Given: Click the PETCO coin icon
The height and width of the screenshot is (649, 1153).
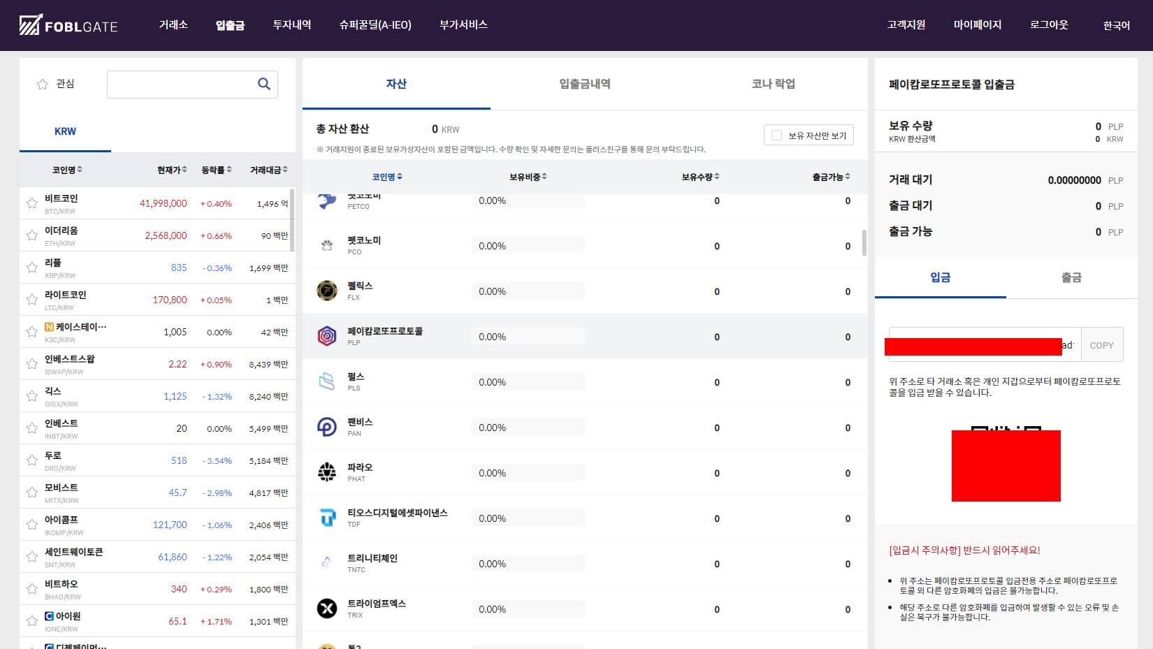Looking at the screenshot, I should point(327,201).
